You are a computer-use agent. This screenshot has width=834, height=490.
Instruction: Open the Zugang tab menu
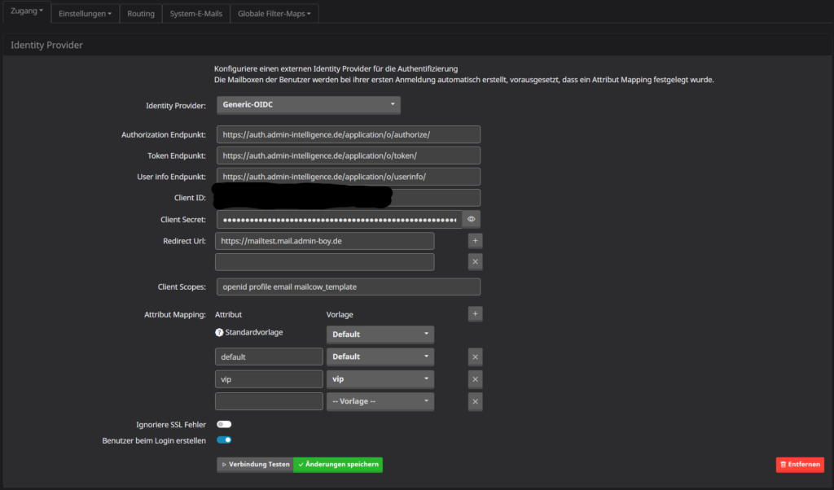tap(27, 11)
